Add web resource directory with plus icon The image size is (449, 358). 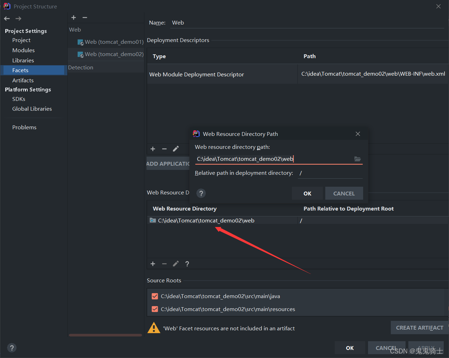(153, 264)
